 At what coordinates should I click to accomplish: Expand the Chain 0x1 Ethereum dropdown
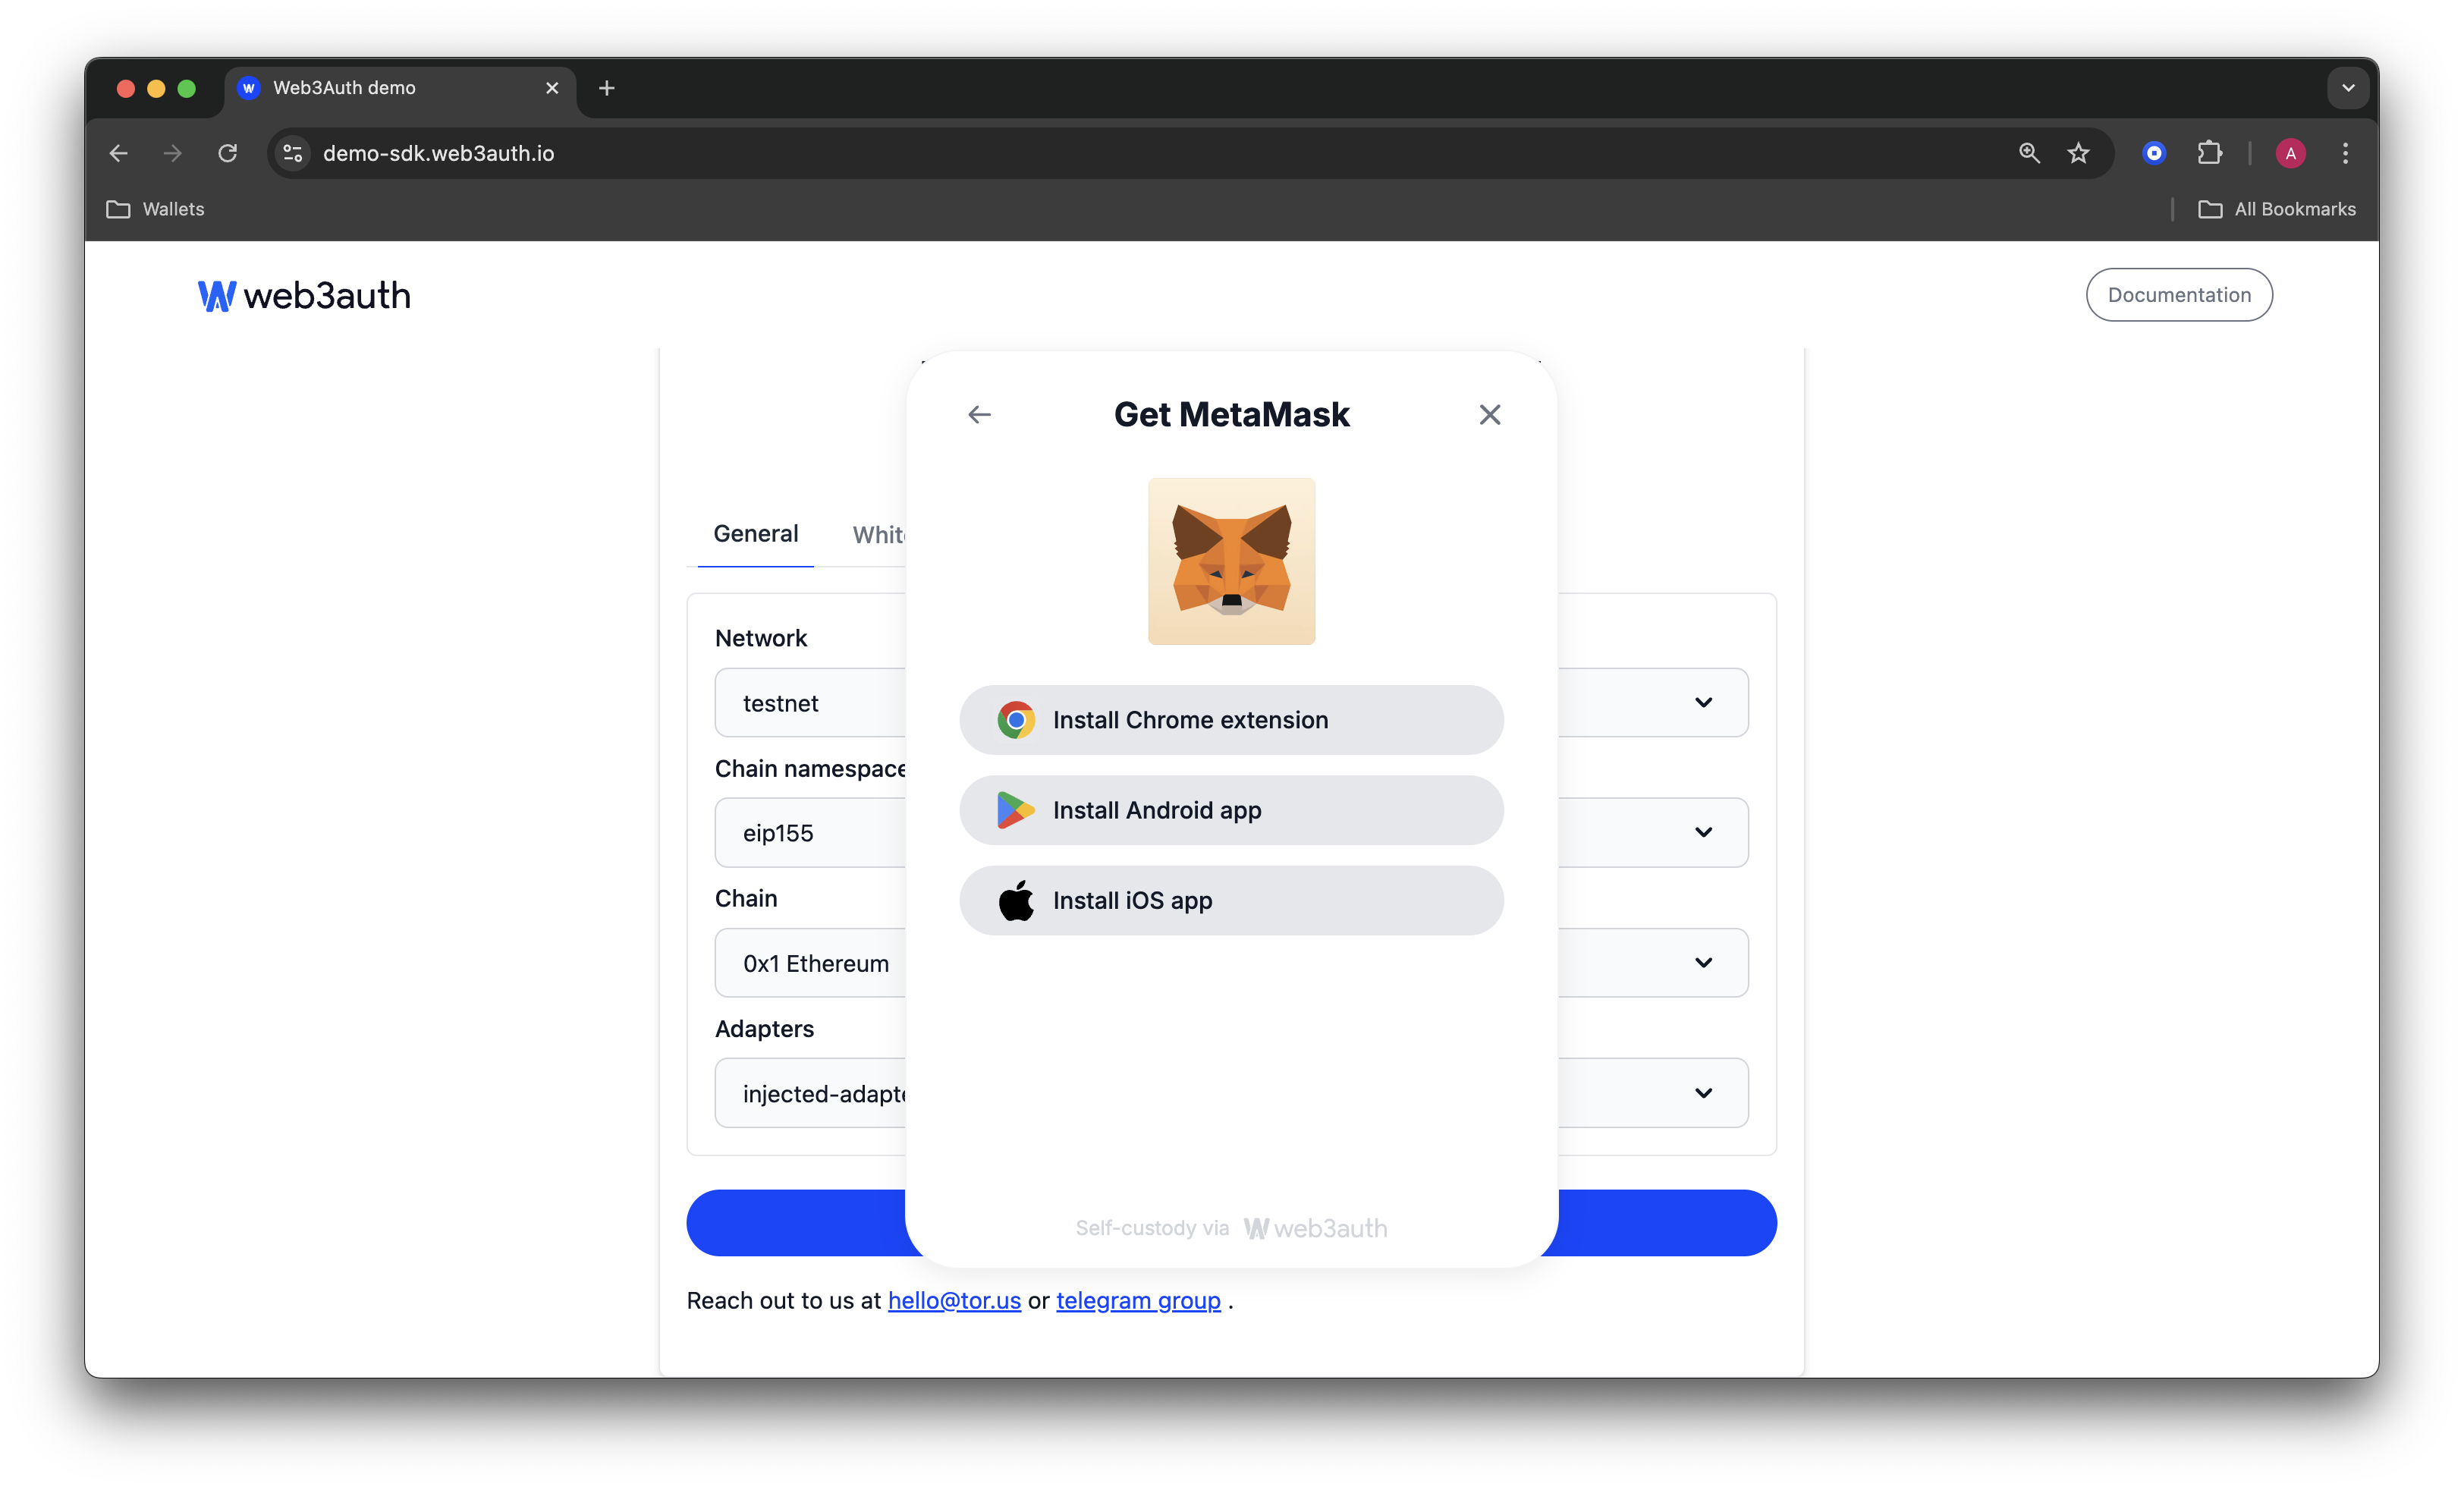(1702, 960)
